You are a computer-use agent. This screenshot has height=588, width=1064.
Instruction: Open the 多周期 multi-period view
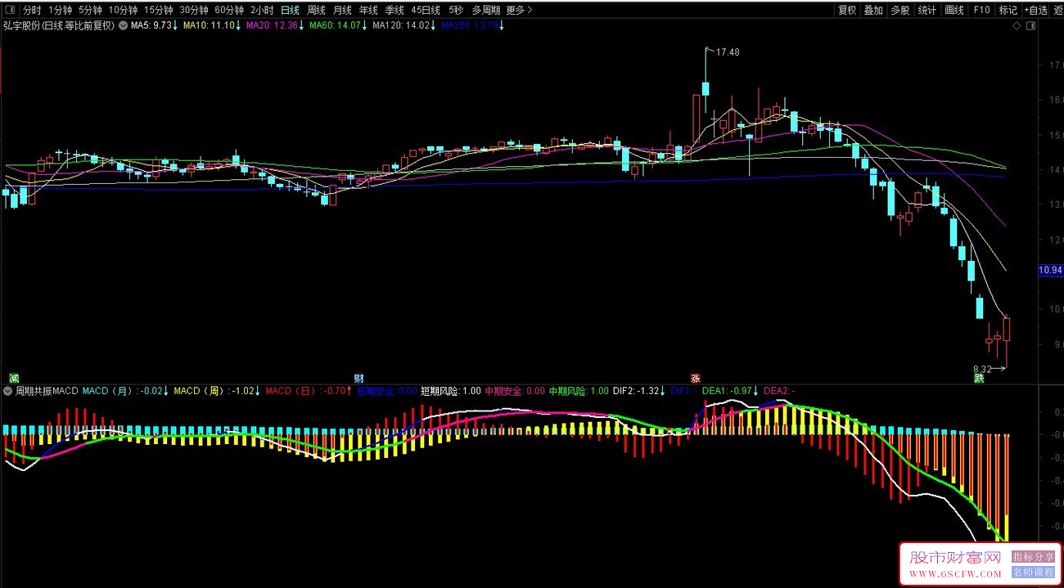(485, 11)
